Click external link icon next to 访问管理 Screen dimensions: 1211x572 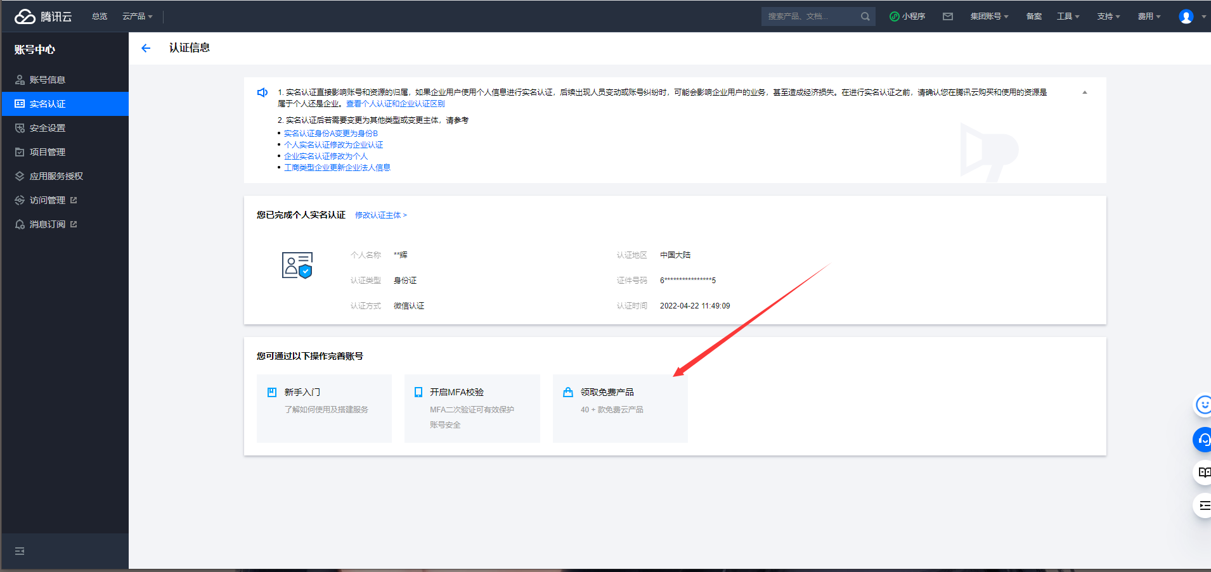point(74,200)
